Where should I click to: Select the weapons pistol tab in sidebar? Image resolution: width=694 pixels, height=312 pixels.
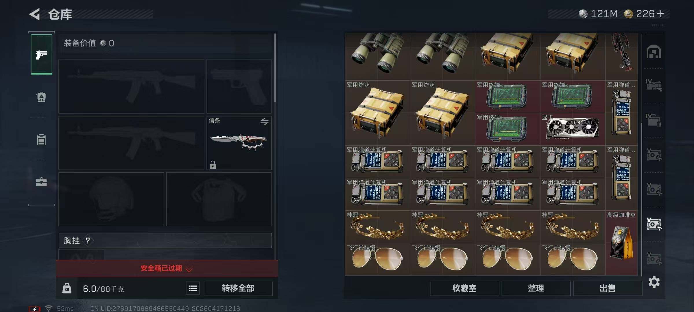coord(42,54)
